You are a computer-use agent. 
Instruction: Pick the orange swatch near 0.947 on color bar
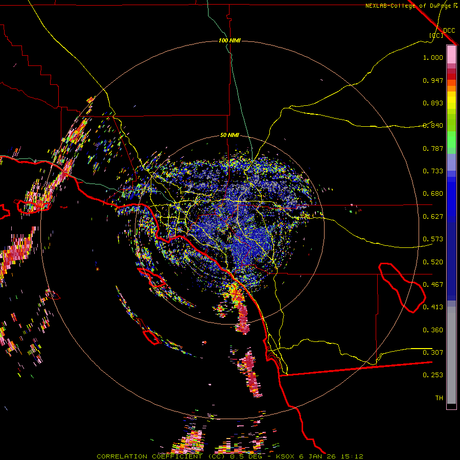451,83
